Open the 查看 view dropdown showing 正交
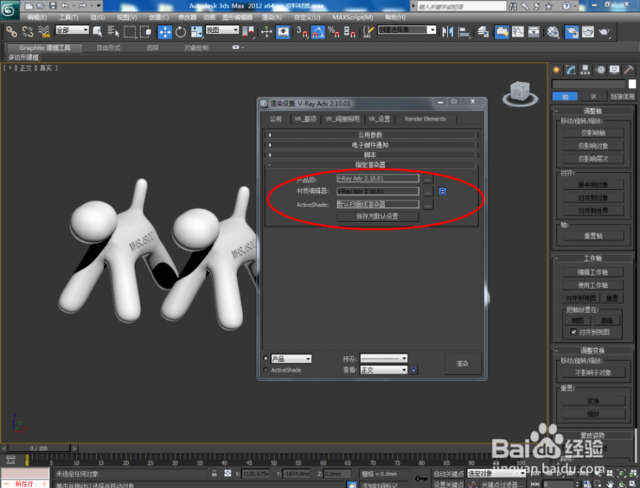Image resolution: width=640 pixels, height=488 pixels. (384, 370)
